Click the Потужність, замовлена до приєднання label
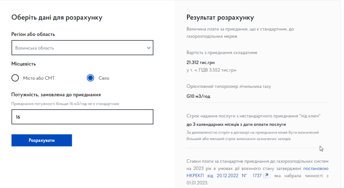Screen dimensions: 344x188 (56, 95)
